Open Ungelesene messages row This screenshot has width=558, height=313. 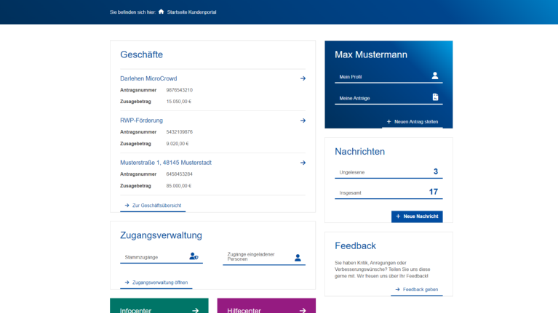[388, 172]
